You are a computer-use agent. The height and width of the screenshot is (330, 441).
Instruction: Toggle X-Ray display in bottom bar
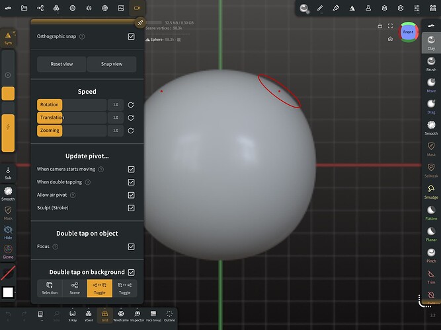pos(73,315)
